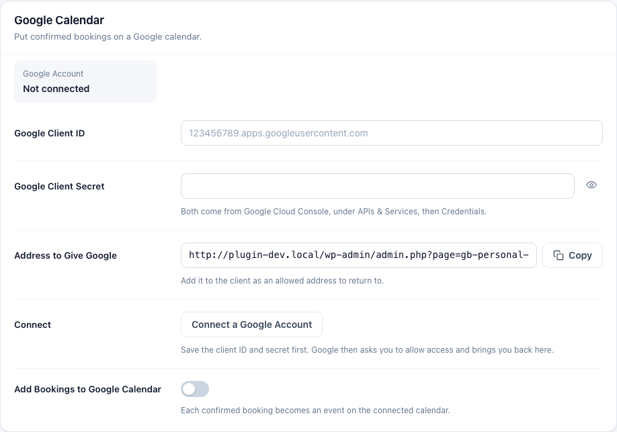Click the Google Cloud Console credentials hint text
Viewport: 617px width, 432px height.
(x=333, y=211)
